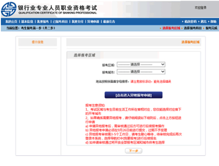The height and width of the screenshot is (166, 219).
Task: Click the 欢迎登录 text in header
Action: click(x=200, y=8)
